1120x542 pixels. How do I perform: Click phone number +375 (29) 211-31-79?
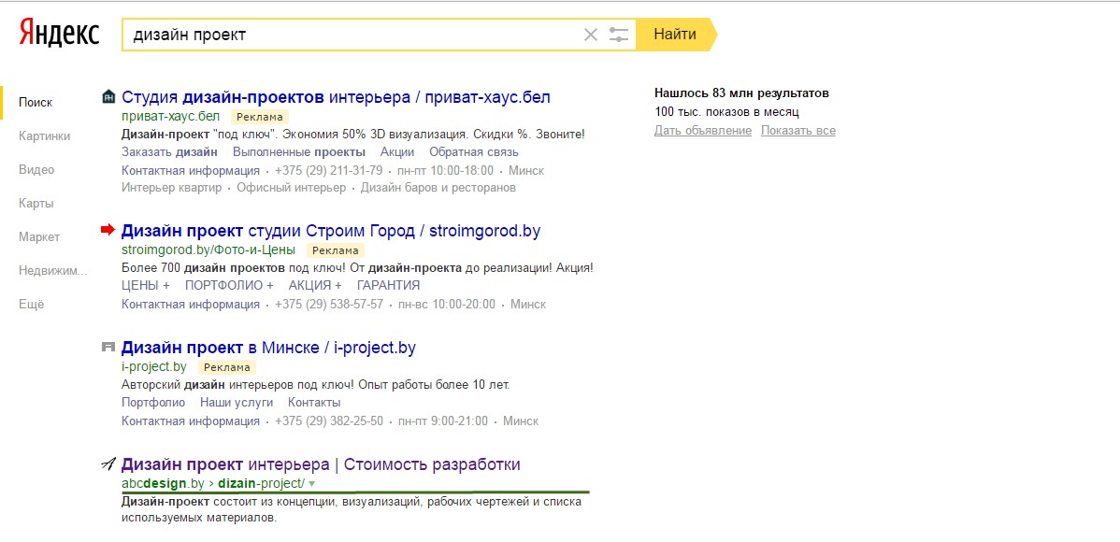coord(328,171)
